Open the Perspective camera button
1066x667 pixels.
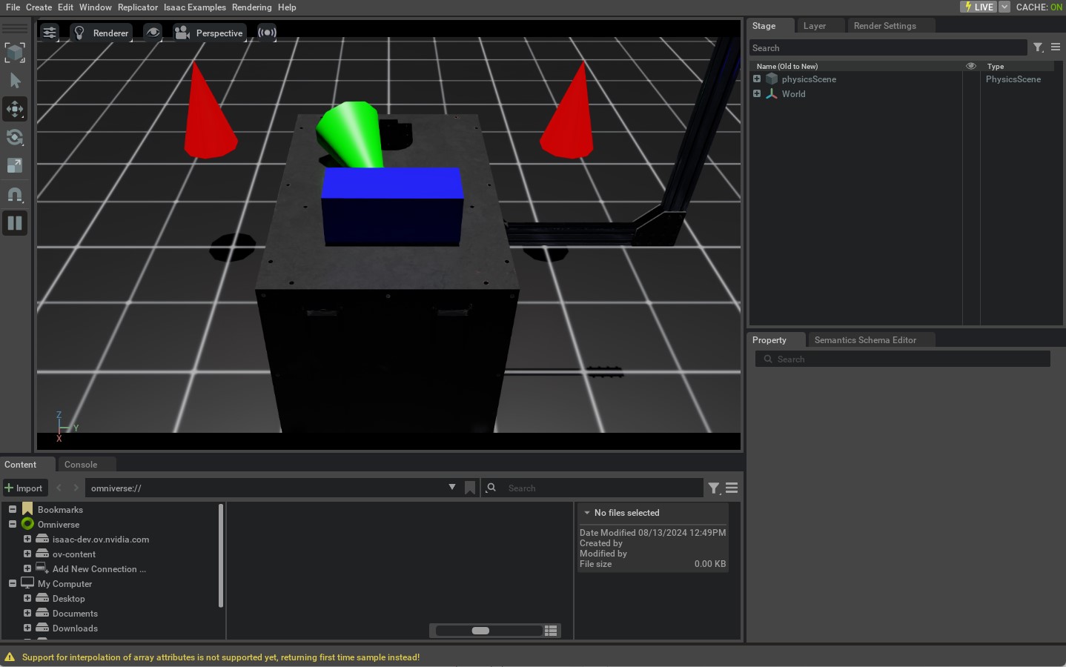209,33
